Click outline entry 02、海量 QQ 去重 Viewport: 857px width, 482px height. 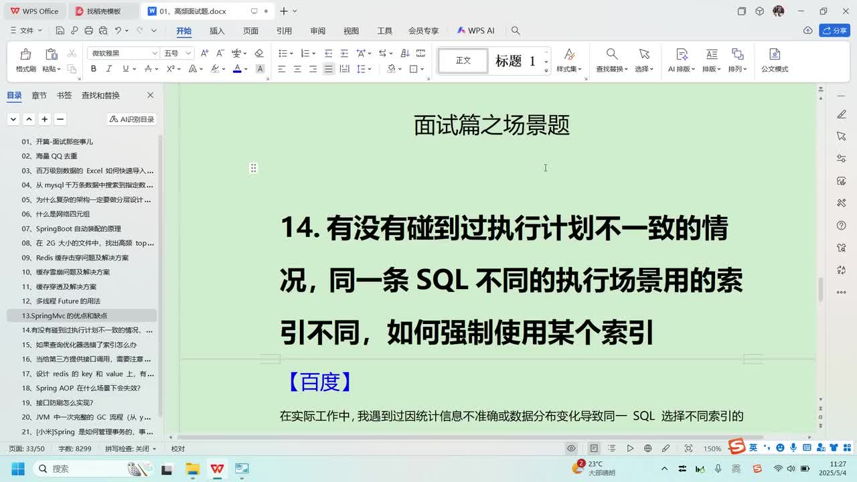pyautogui.click(x=50, y=156)
